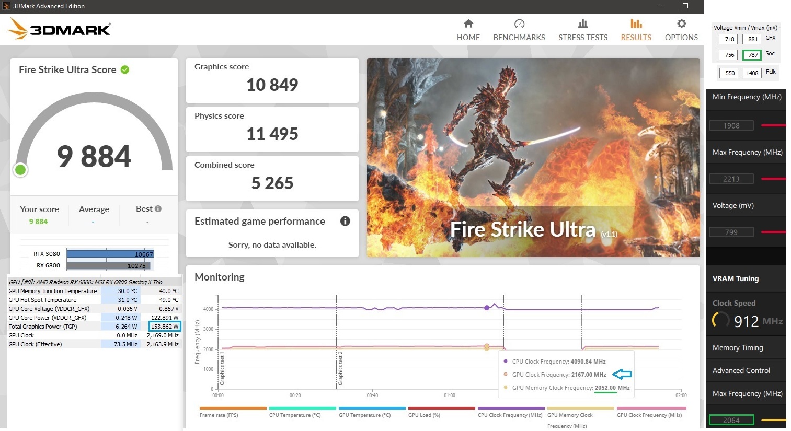Click the green marker on score gauge
The height and width of the screenshot is (431, 791).
[20, 169]
